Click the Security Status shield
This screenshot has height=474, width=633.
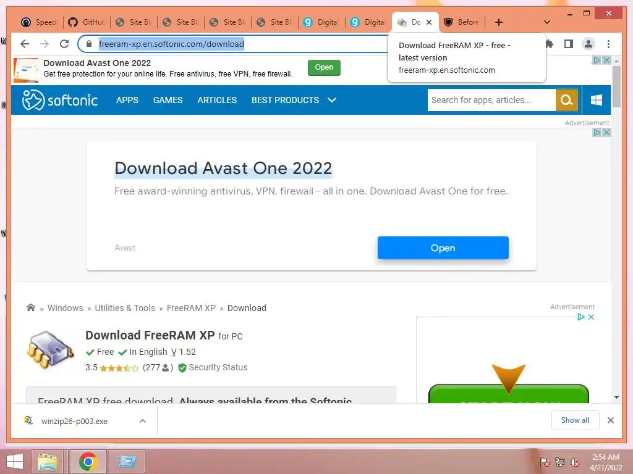[182, 368]
